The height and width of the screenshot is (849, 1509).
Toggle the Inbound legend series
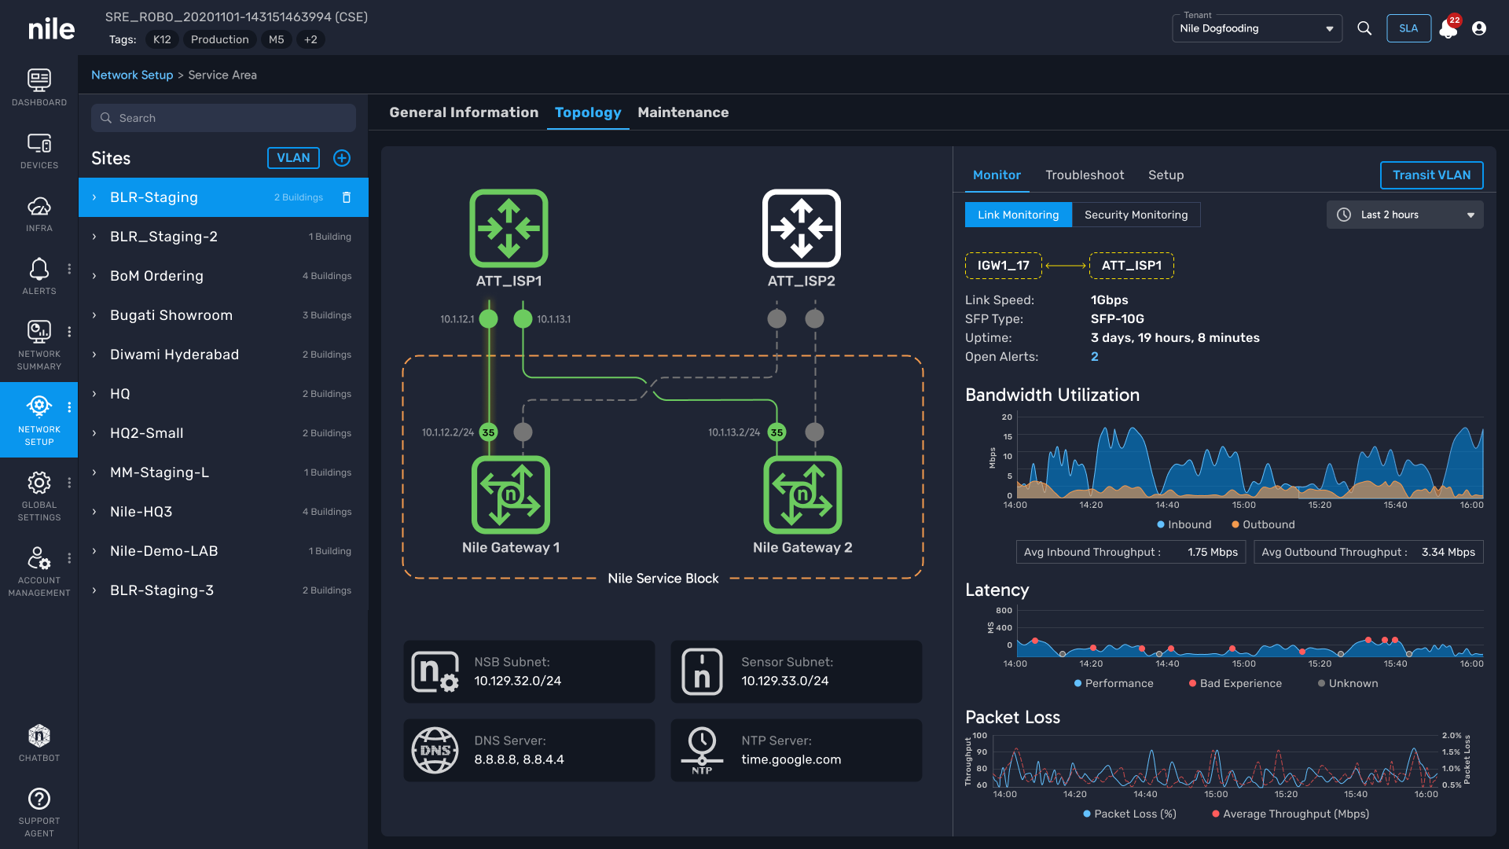coord(1184,524)
